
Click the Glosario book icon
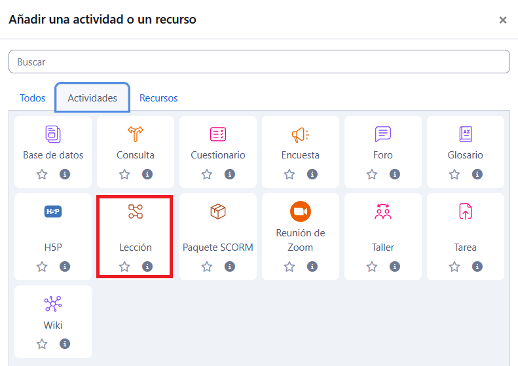coord(466,134)
